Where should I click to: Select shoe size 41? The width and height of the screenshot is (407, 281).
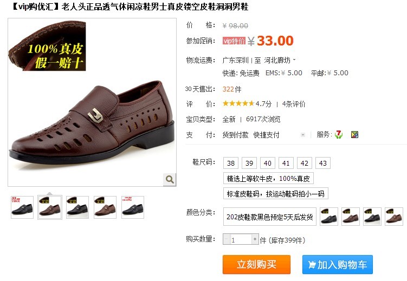tap(286, 163)
